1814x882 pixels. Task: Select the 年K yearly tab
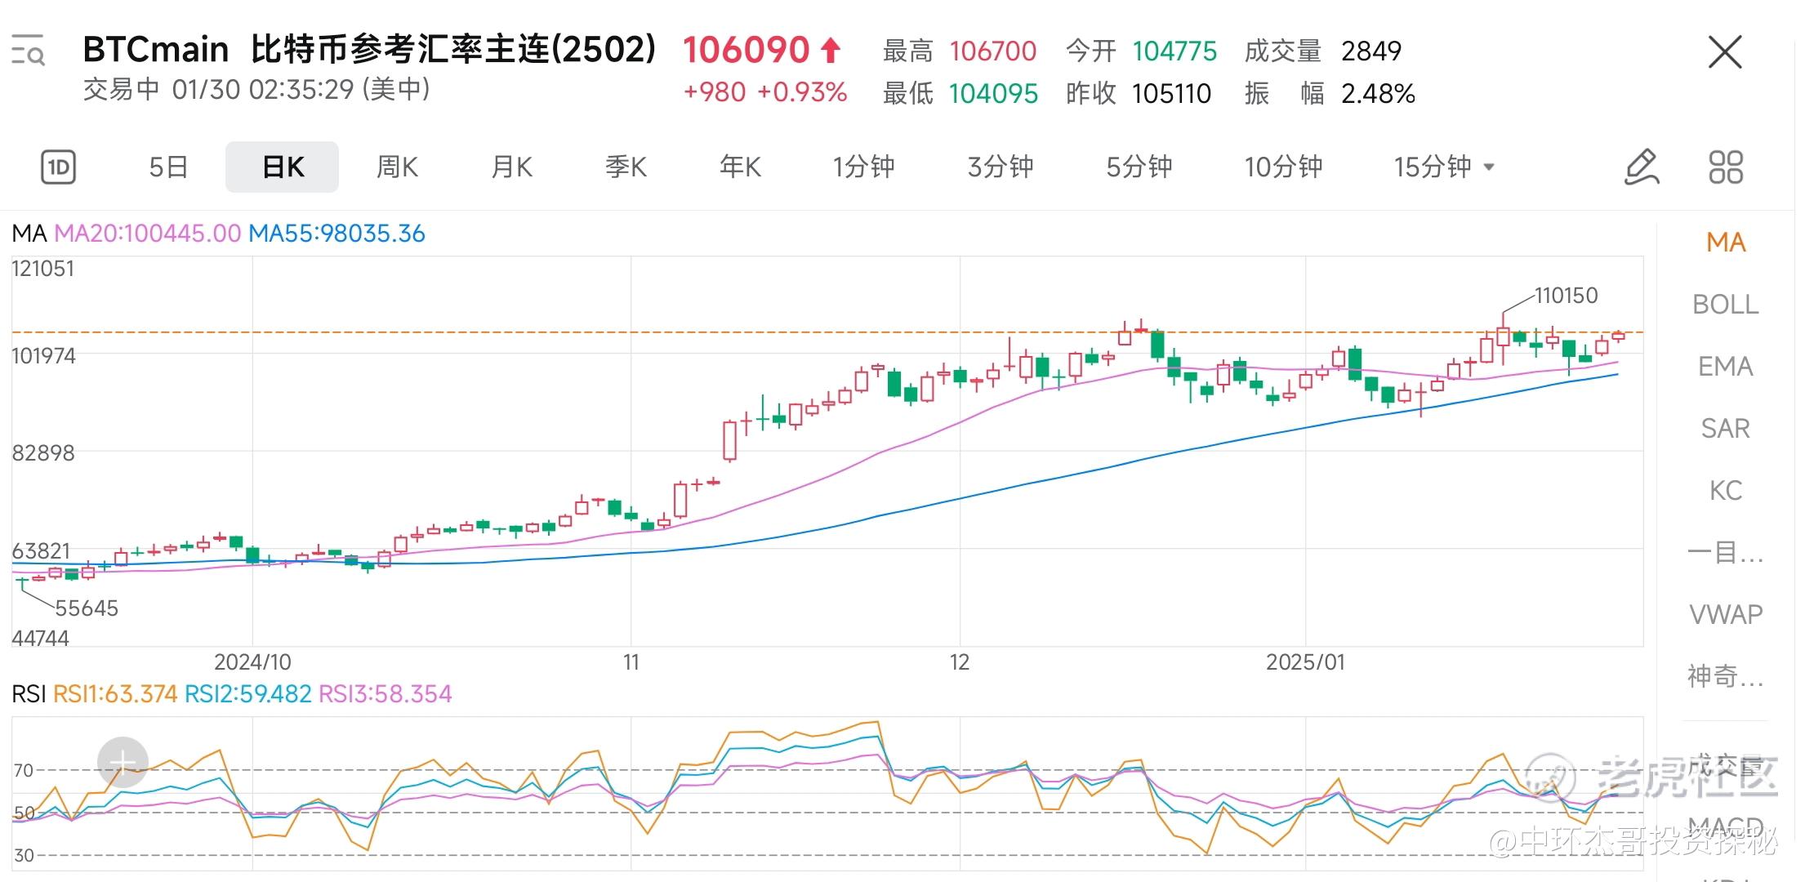(740, 167)
